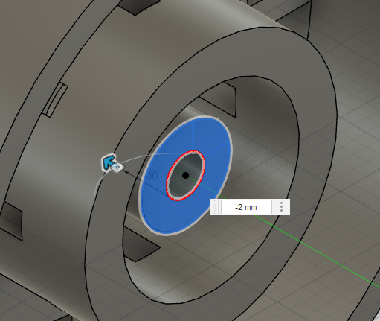Select the blue extrude direction arrow manipulator

[x=109, y=162]
